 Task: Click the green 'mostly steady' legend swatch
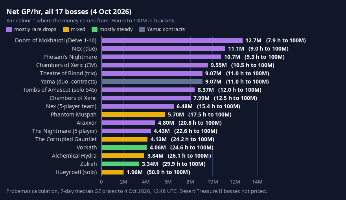tap(94, 29)
